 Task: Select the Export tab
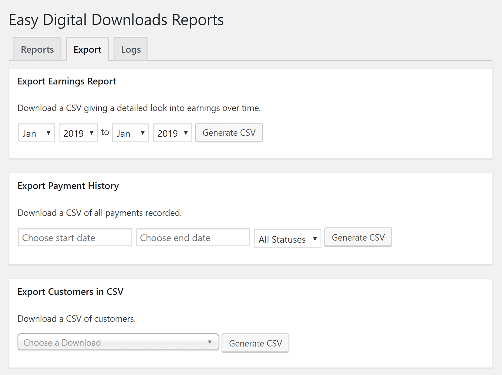87,49
